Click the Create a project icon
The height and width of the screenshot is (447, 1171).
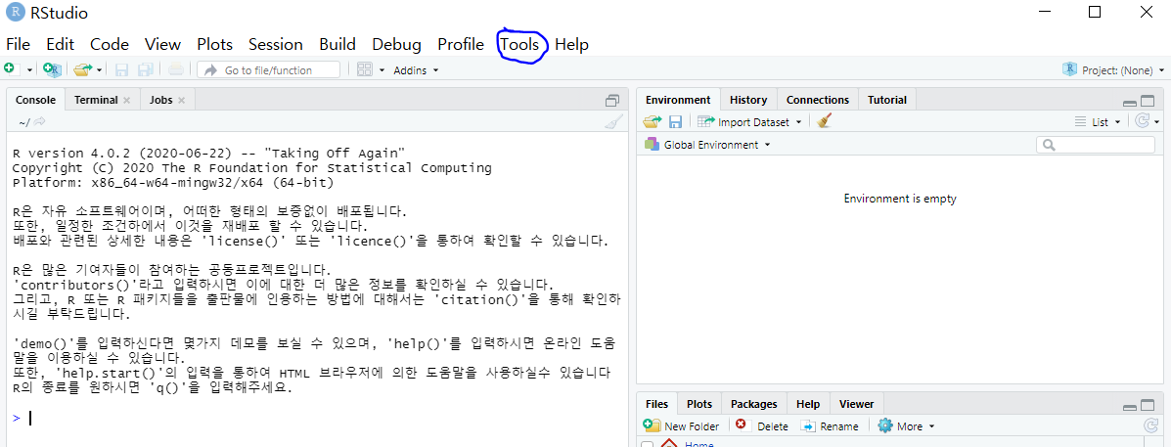click(x=52, y=69)
